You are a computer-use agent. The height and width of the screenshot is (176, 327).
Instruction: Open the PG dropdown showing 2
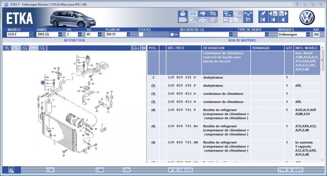coord(74,34)
